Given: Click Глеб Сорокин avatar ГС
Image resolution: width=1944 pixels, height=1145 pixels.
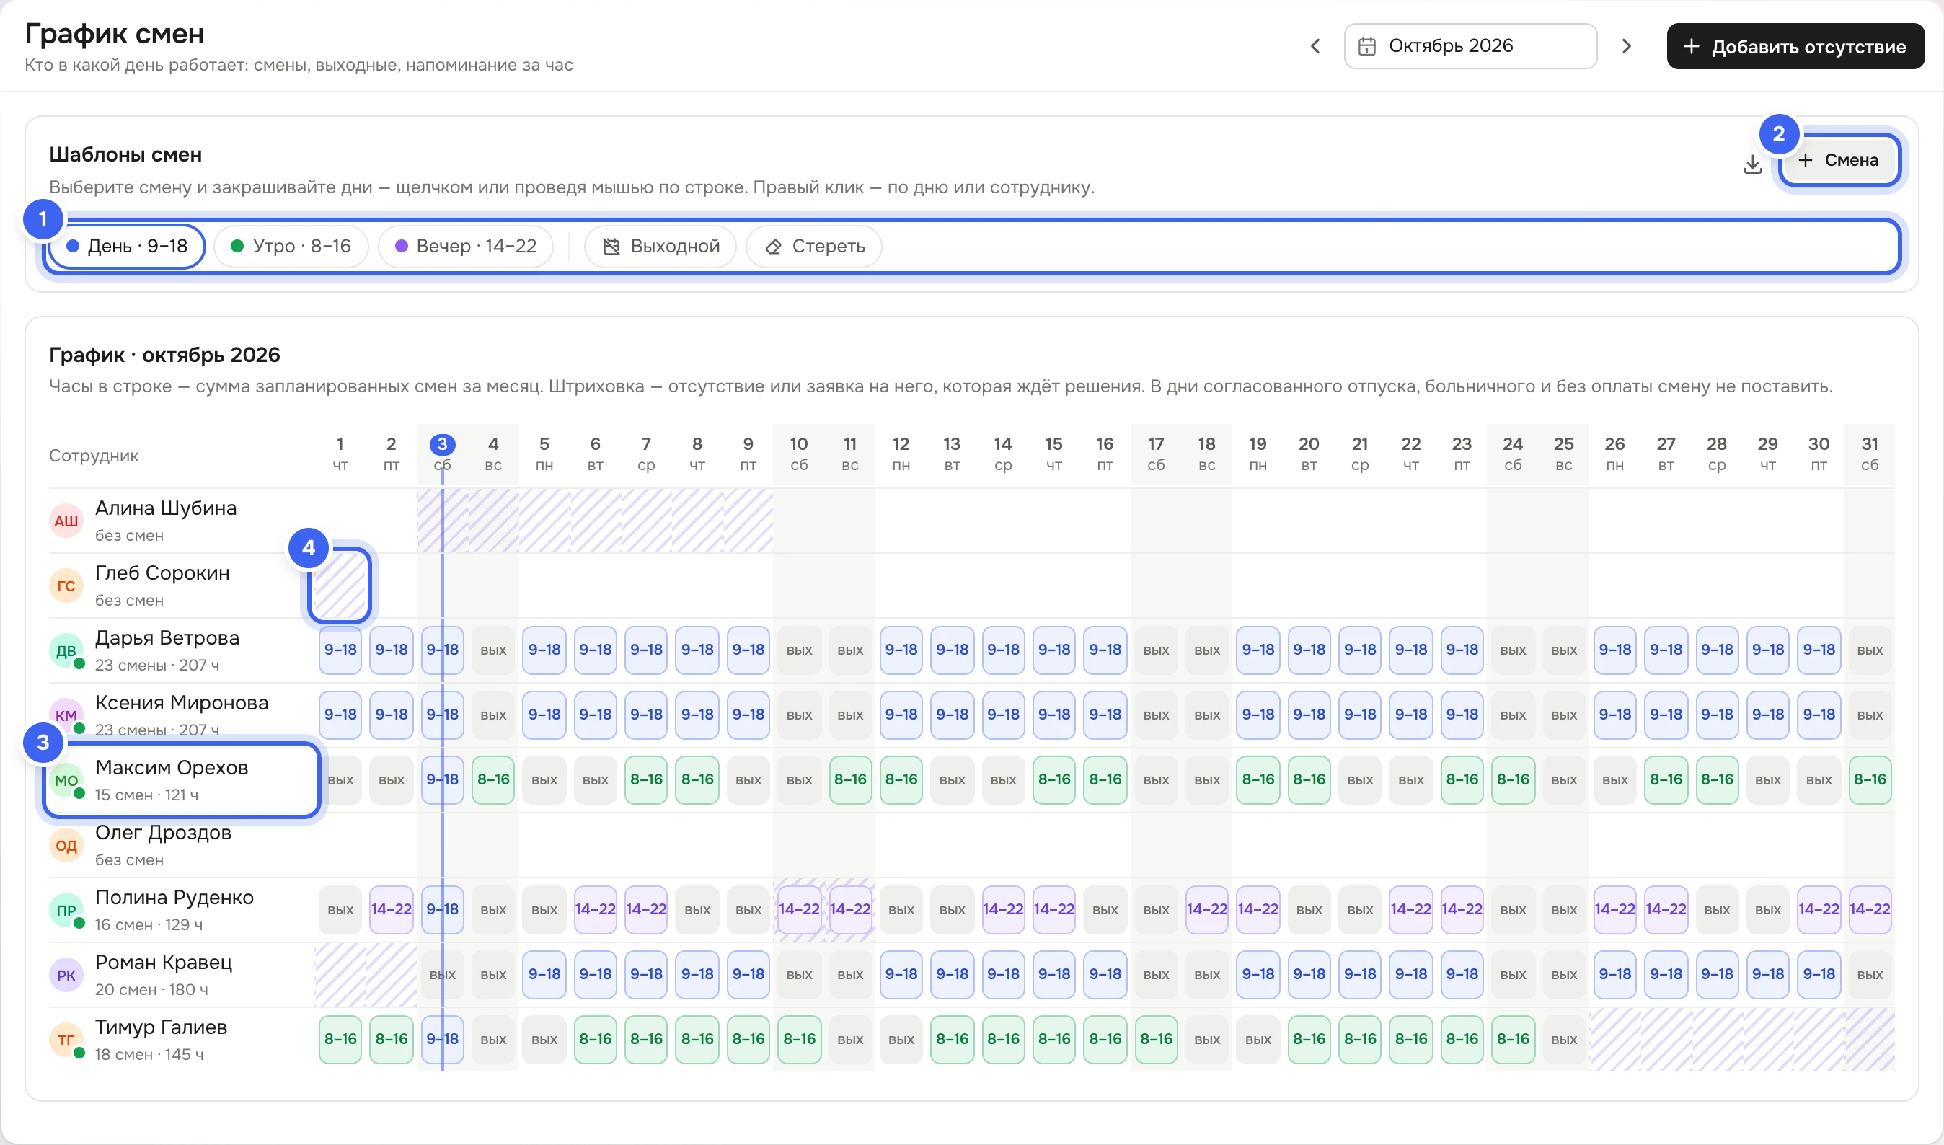Looking at the screenshot, I should [66, 585].
